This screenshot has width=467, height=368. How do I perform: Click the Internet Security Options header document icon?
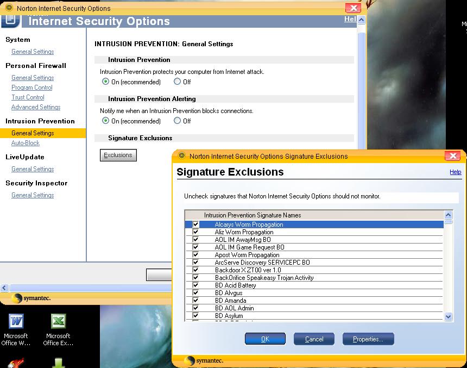click(11, 20)
